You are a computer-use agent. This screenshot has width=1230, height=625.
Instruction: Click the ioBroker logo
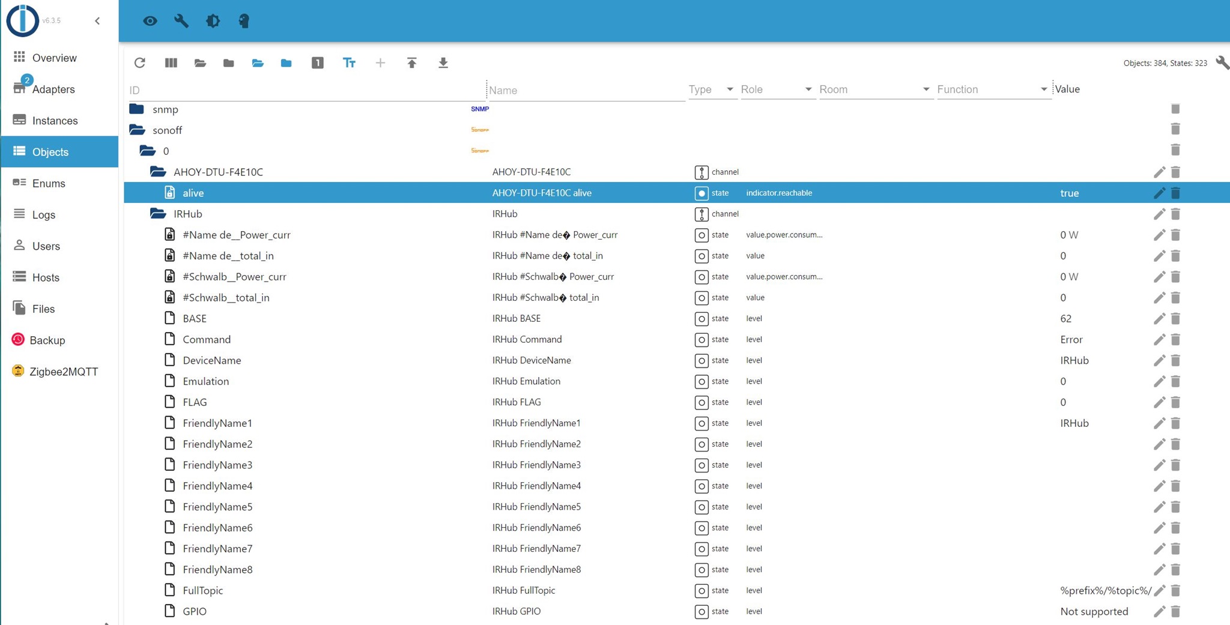click(x=22, y=20)
